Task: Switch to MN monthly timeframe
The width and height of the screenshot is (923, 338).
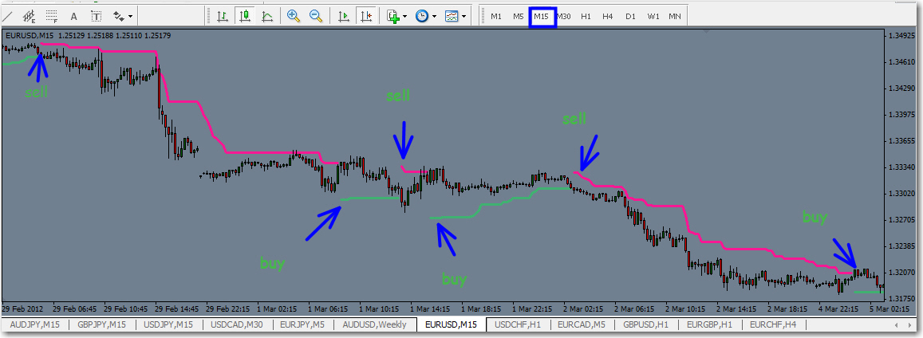Action: point(675,17)
